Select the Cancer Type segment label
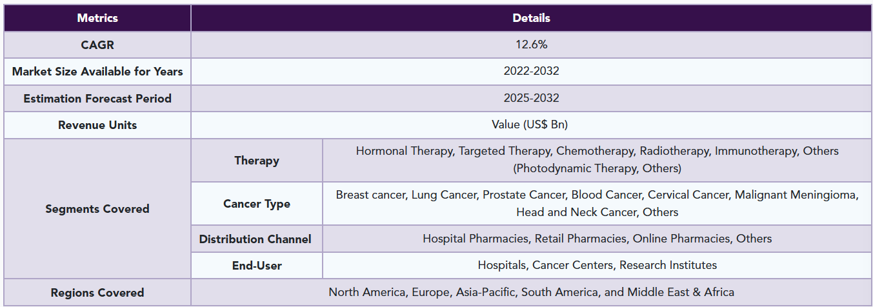This screenshot has height=307, width=873. coord(257,204)
